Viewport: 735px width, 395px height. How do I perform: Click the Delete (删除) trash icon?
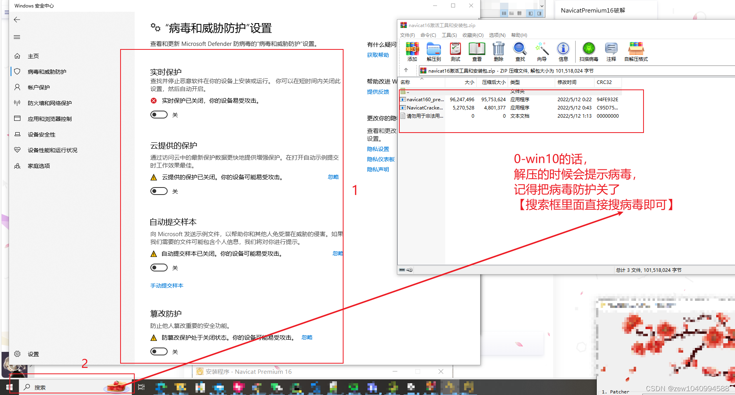coord(499,51)
